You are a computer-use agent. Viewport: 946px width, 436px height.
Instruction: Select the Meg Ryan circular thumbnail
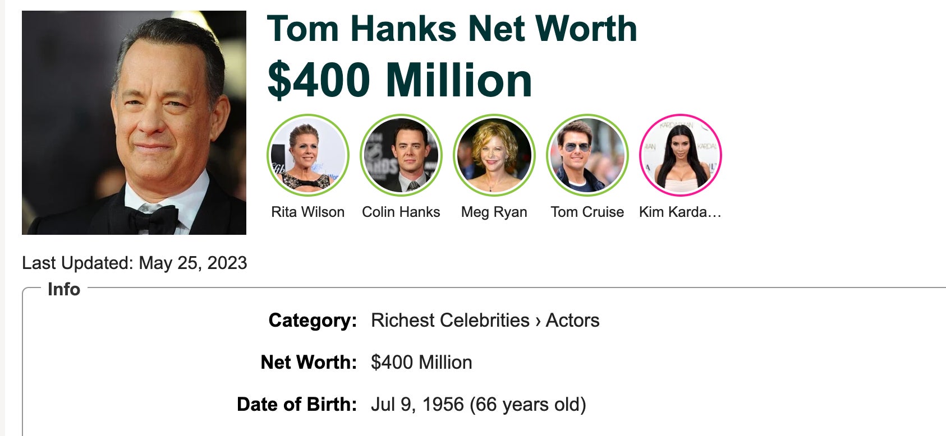point(494,155)
